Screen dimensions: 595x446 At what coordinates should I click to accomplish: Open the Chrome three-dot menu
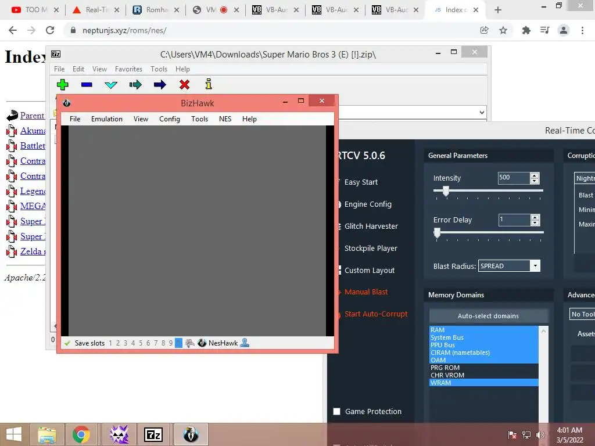tap(582, 30)
